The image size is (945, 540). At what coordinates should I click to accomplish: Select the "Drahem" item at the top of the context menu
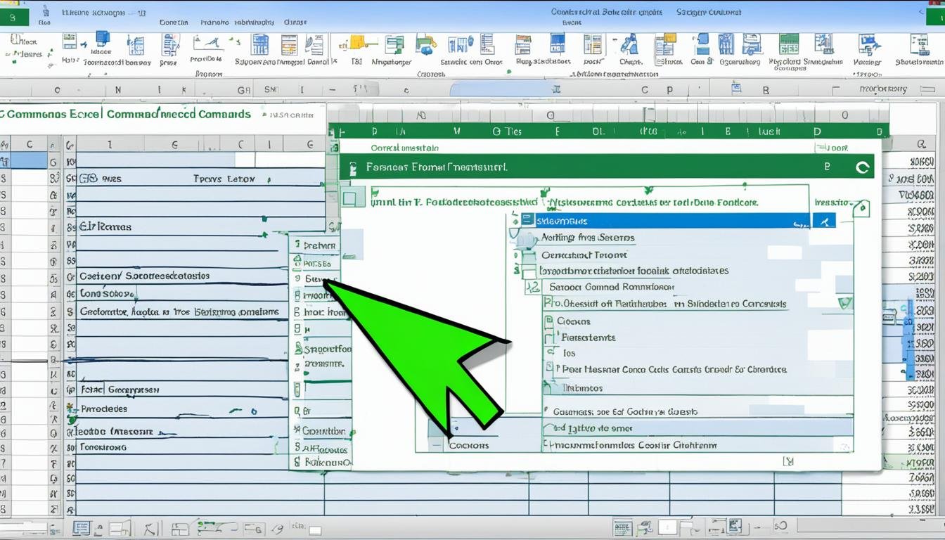(320, 245)
